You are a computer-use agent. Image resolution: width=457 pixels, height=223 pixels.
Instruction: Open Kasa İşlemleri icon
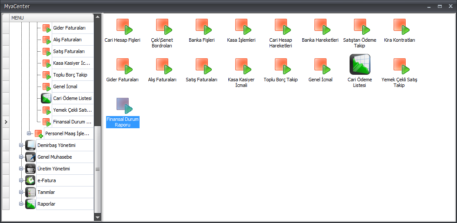coord(244,27)
